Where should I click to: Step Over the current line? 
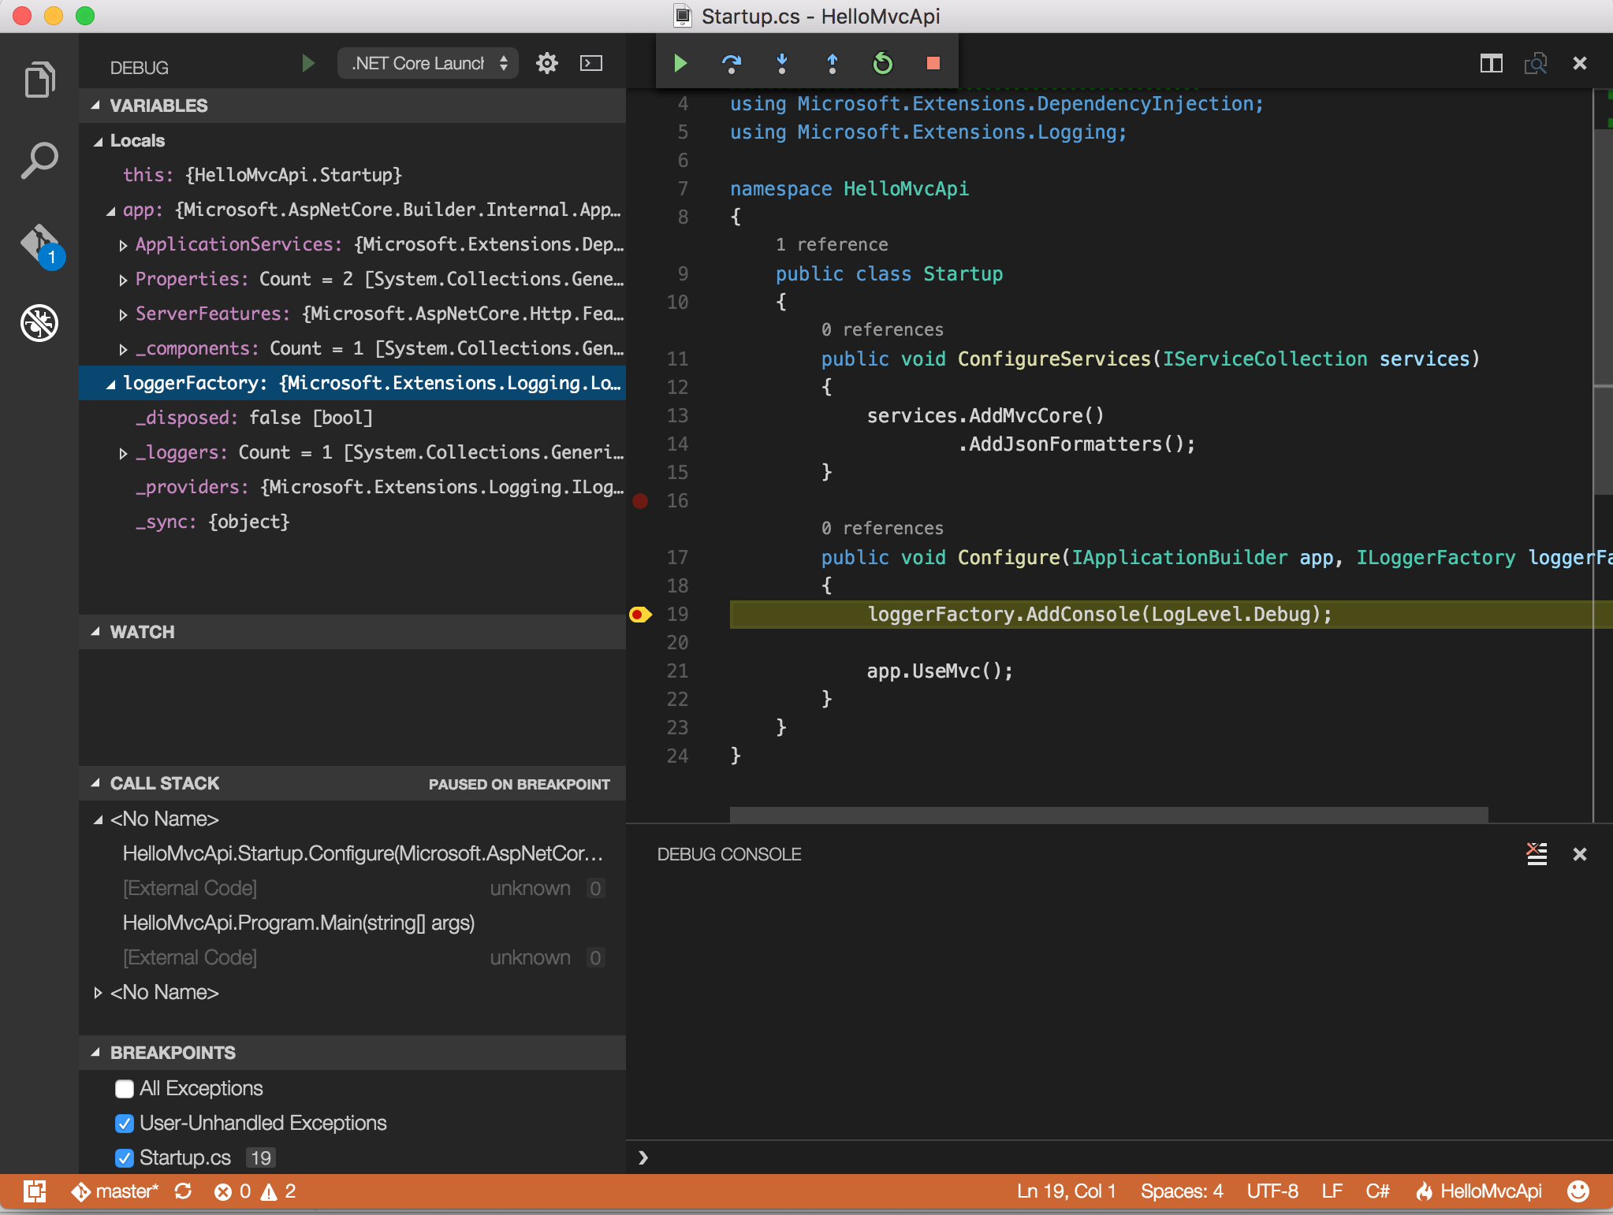731,63
